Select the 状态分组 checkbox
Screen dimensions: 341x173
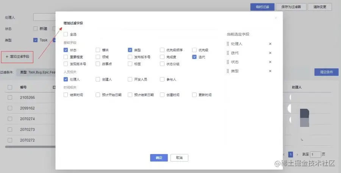pos(162,64)
